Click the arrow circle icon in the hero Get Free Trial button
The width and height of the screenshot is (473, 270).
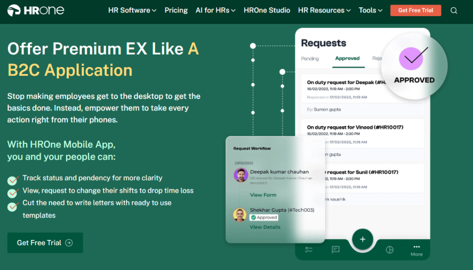[69, 243]
